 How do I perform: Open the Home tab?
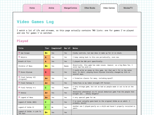pyautogui.click(x=32, y=8)
